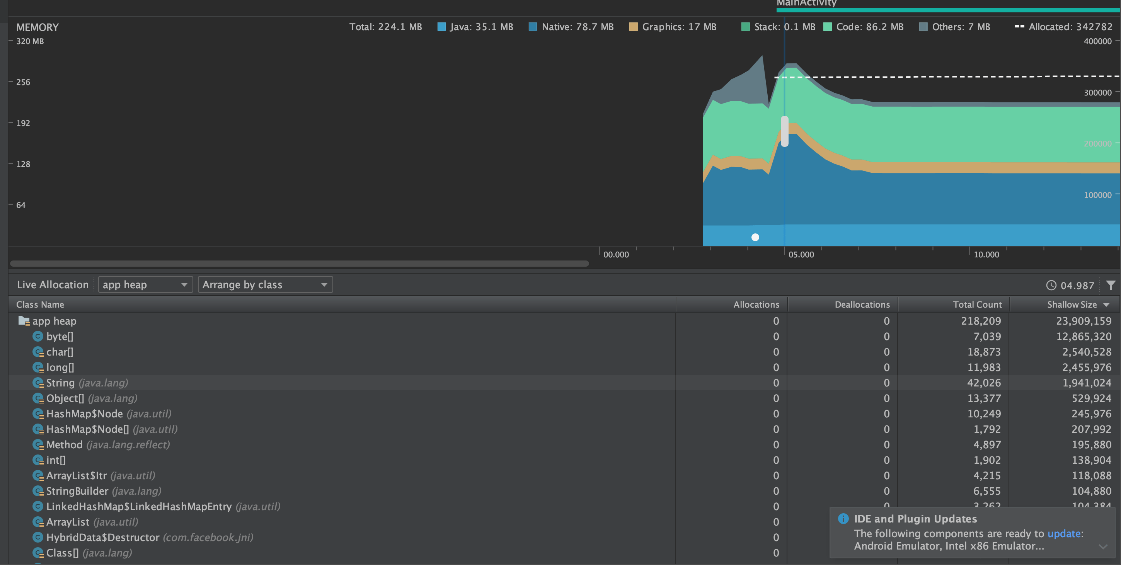The width and height of the screenshot is (1121, 565).
Task: Click the LinkedHashMap$LinkedHashMapEntry class icon
Action: click(38, 506)
